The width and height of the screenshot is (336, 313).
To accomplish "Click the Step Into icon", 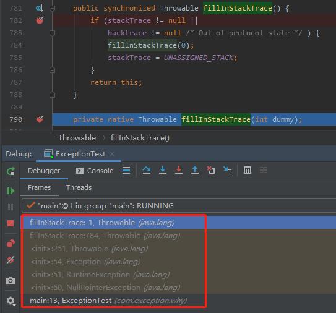I will click(163, 170).
